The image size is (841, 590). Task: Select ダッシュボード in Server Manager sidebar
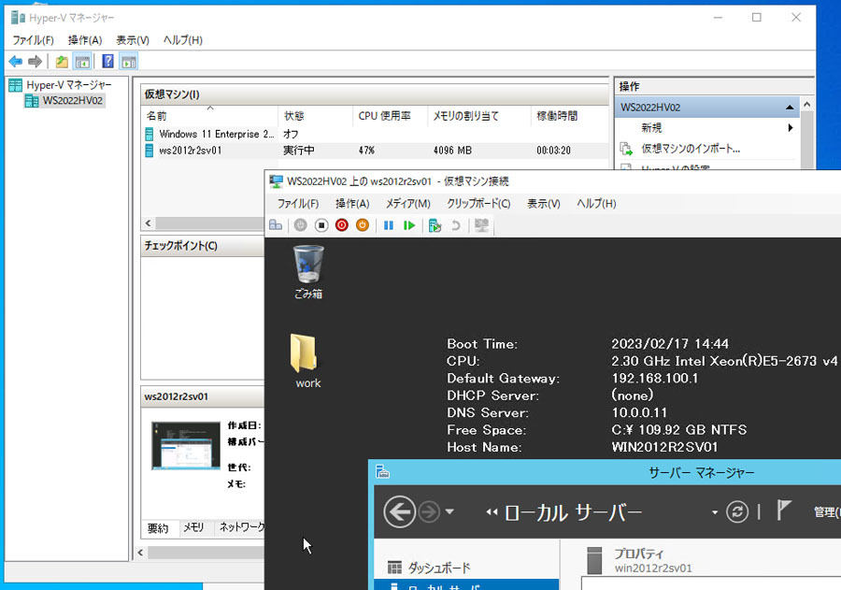pyautogui.click(x=439, y=568)
